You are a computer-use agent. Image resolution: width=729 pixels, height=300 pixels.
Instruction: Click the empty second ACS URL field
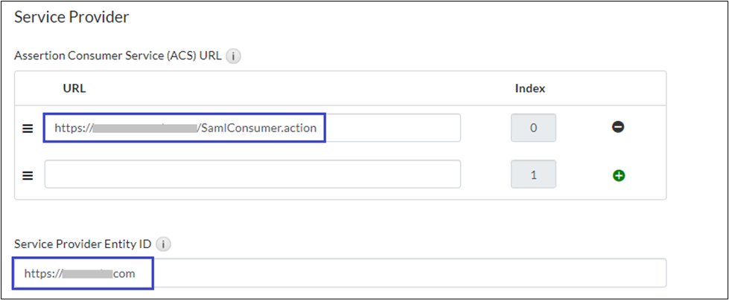[252, 175]
